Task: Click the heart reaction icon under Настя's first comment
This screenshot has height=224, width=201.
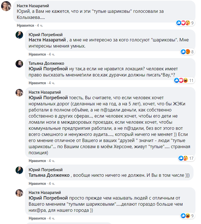Action: pyautogui.click(x=183, y=23)
